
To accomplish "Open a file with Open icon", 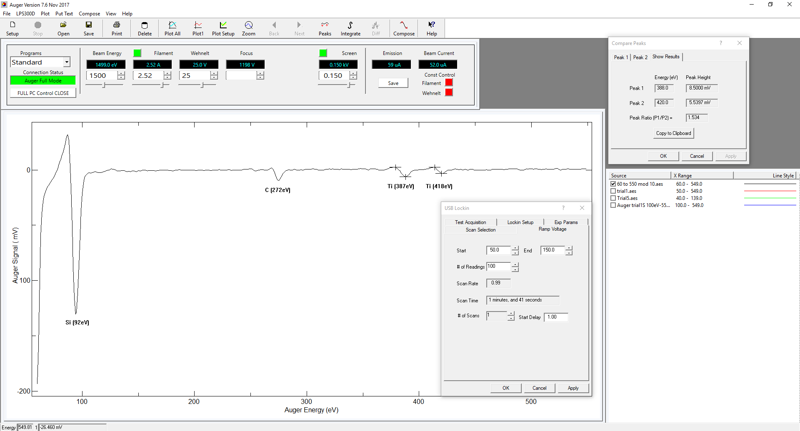I will (63, 28).
